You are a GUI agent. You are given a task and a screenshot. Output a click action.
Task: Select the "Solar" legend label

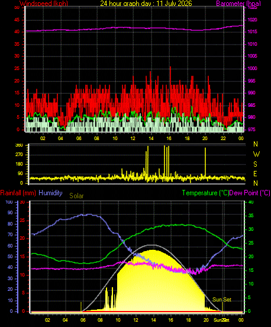(x=76, y=196)
